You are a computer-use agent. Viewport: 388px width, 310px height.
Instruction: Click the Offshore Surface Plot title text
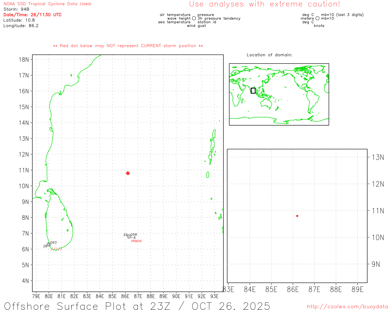click(x=137, y=306)
